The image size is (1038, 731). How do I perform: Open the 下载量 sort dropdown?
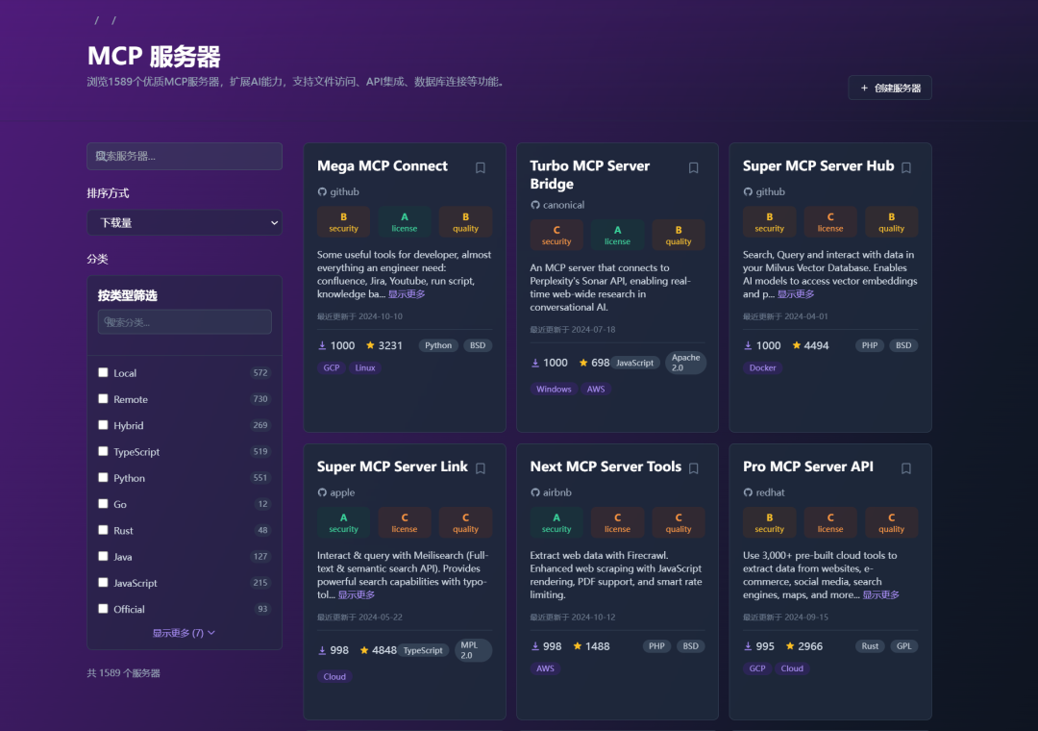pos(185,223)
